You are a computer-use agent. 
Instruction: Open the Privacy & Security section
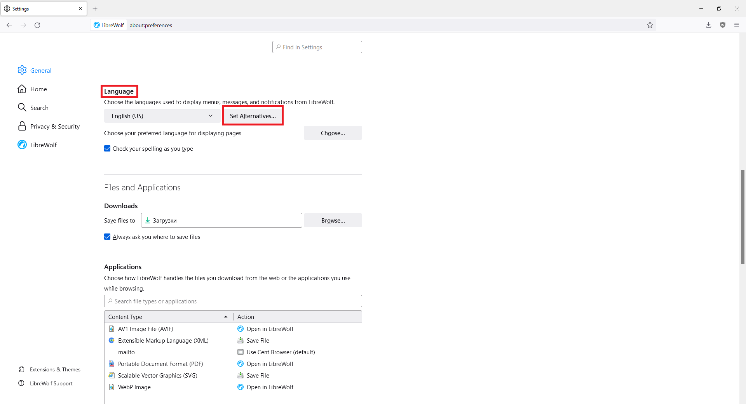click(x=55, y=127)
